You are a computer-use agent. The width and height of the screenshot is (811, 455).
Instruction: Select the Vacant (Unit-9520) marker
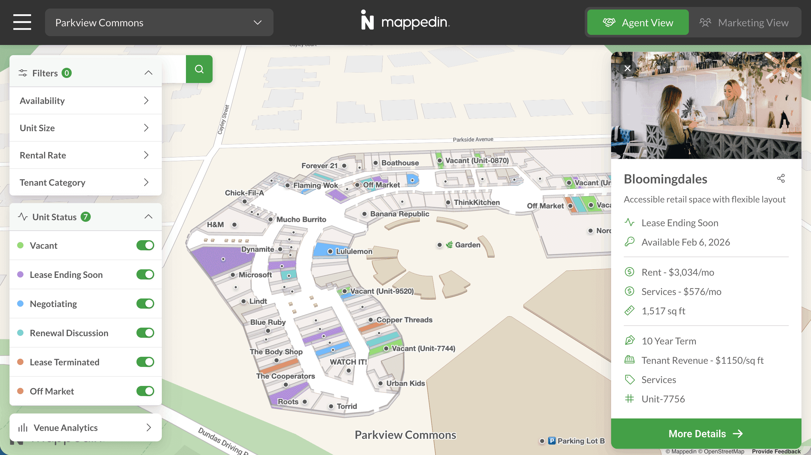pos(345,291)
